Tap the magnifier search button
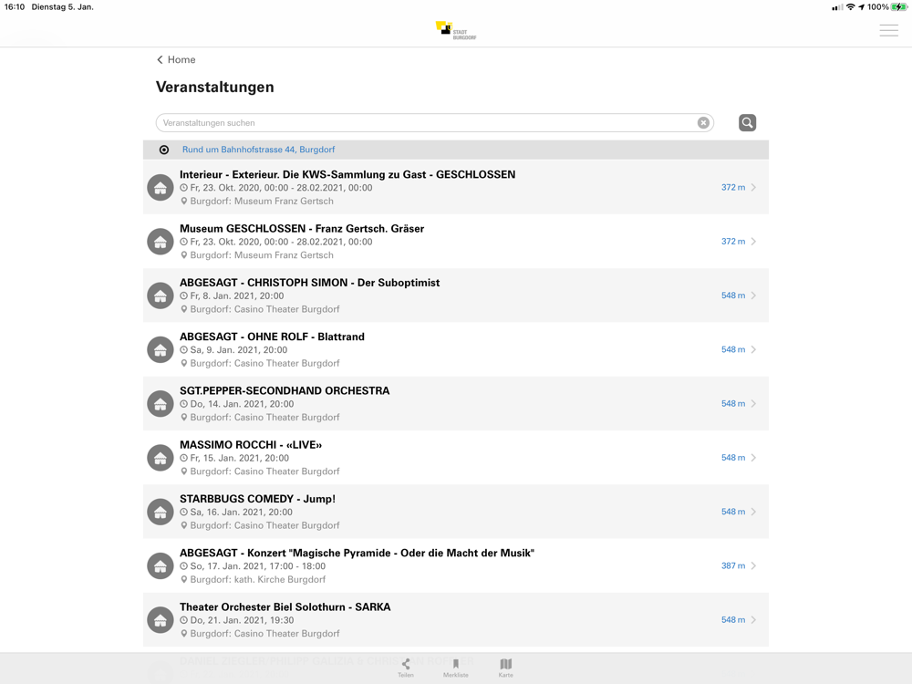Image resolution: width=912 pixels, height=684 pixels. [x=748, y=123]
